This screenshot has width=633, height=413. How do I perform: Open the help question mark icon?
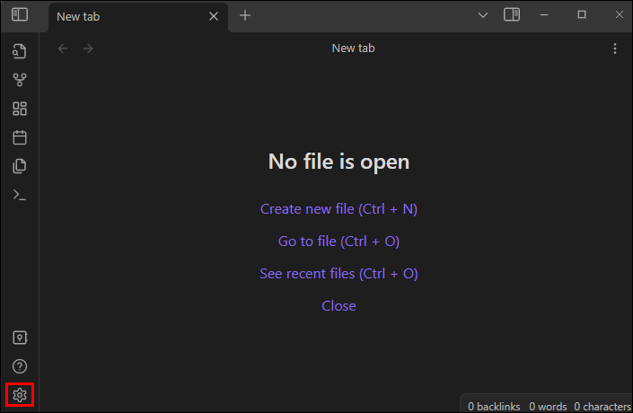pos(20,366)
